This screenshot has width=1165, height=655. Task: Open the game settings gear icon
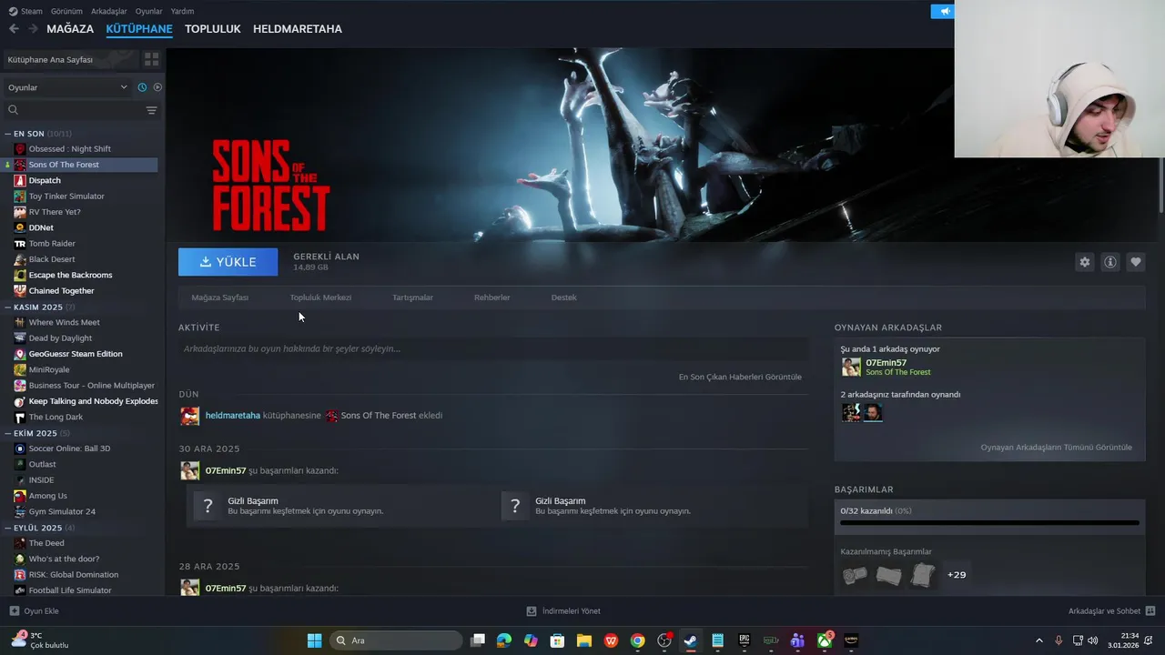1084,262
